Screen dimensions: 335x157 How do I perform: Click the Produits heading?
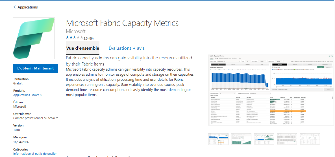19,91
